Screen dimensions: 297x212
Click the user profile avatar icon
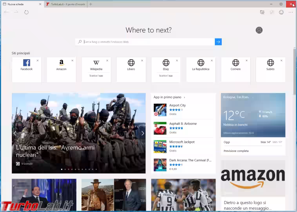(x=259, y=30)
